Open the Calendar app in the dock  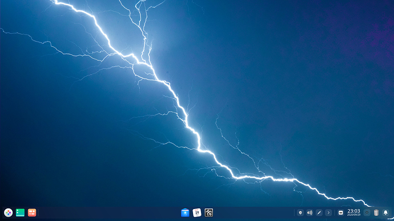pyautogui.click(x=197, y=212)
